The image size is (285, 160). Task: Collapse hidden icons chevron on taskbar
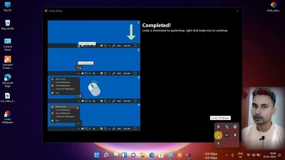(x=227, y=155)
